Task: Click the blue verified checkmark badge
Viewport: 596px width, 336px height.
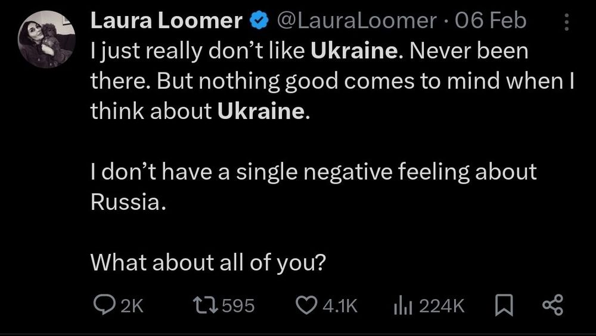Action: pyautogui.click(x=257, y=21)
